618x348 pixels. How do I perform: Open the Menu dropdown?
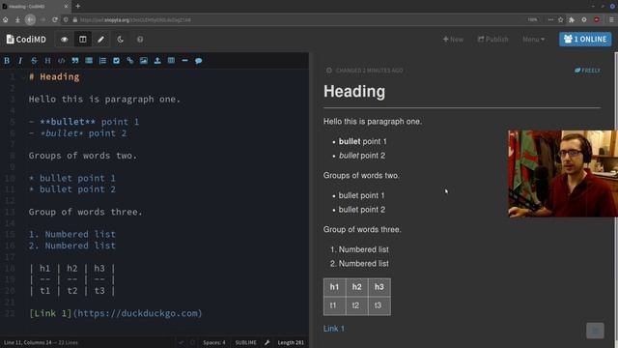pyautogui.click(x=533, y=39)
